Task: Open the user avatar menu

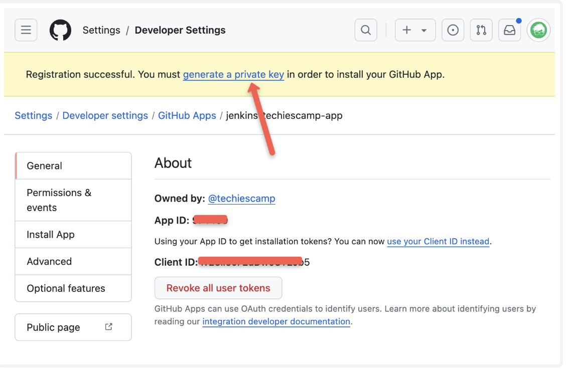Action: coord(538,30)
